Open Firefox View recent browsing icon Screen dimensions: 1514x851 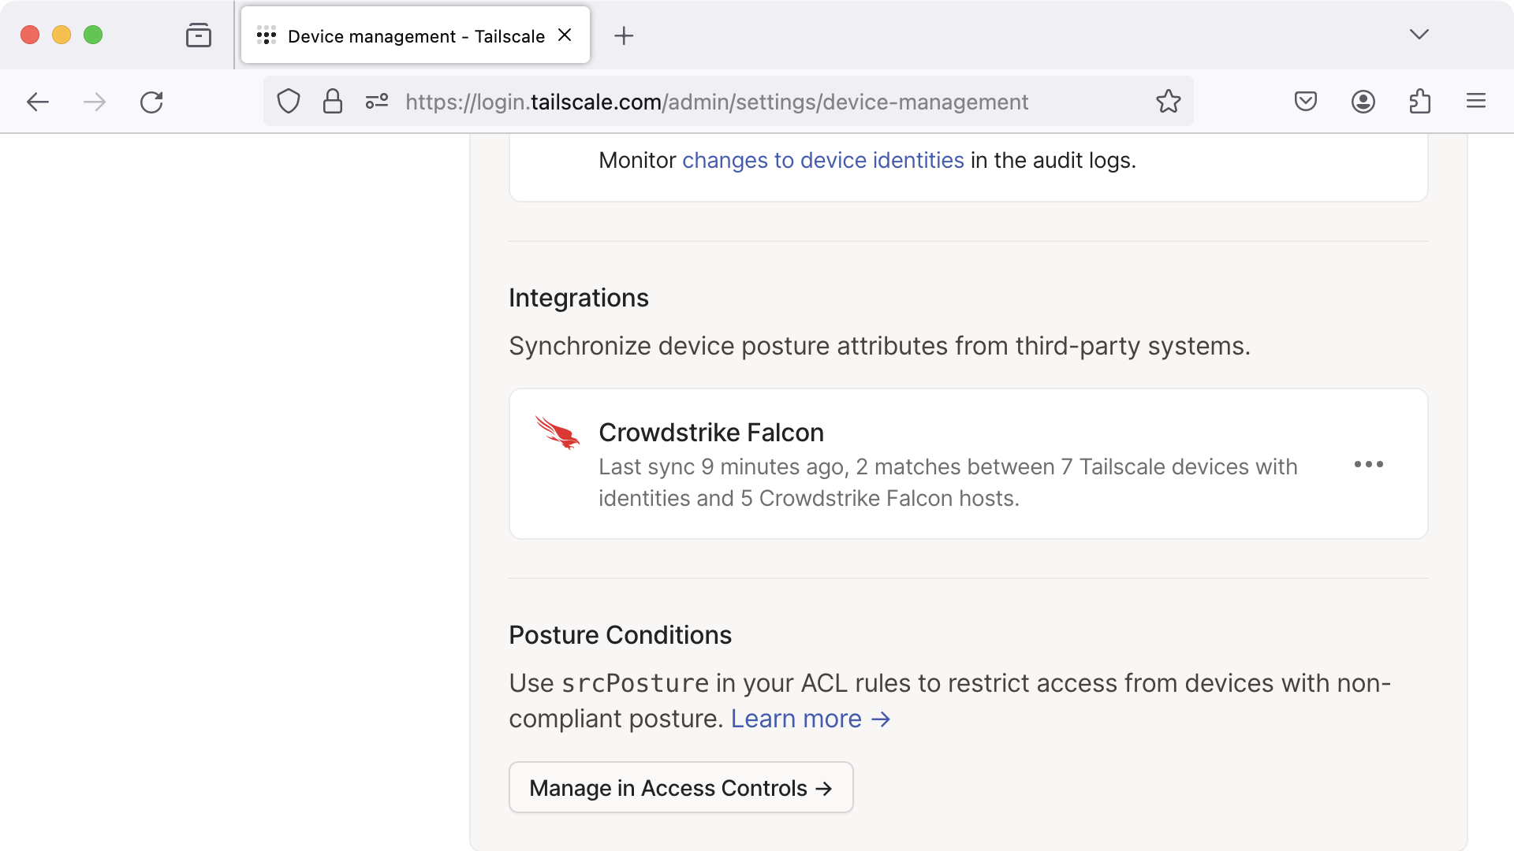(x=199, y=35)
